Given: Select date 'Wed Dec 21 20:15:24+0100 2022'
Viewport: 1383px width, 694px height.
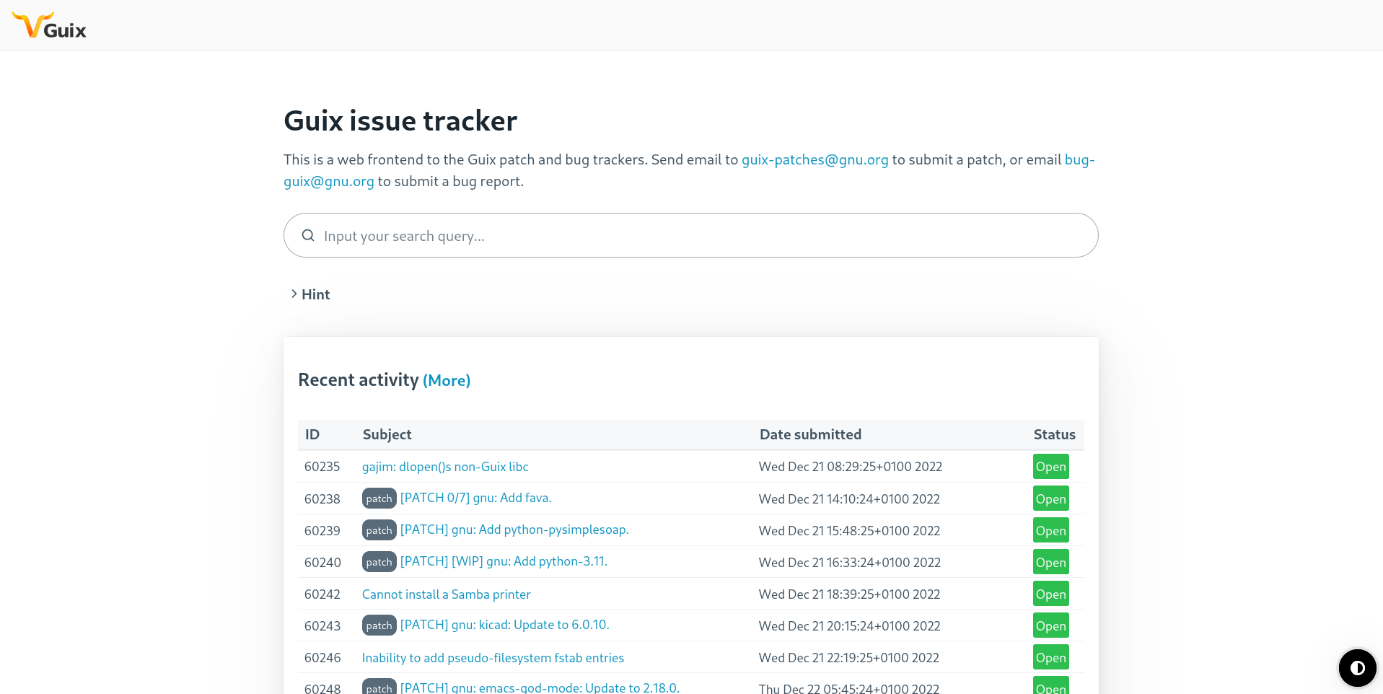Looking at the screenshot, I should 850,625.
